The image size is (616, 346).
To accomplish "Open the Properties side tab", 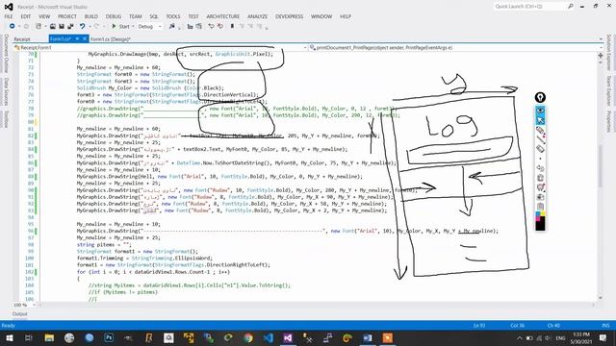I will coord(608,121).
